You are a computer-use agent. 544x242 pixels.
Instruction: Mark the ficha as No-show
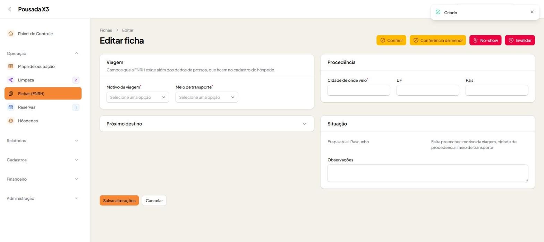[485, 40]
